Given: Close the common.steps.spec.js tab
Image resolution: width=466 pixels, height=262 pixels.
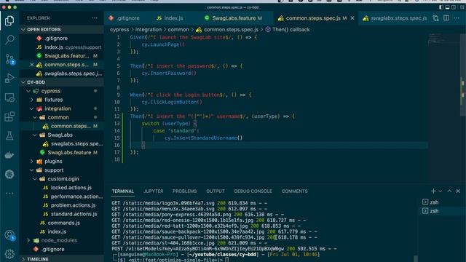Looking at the screenshot, I should point(352,18).
